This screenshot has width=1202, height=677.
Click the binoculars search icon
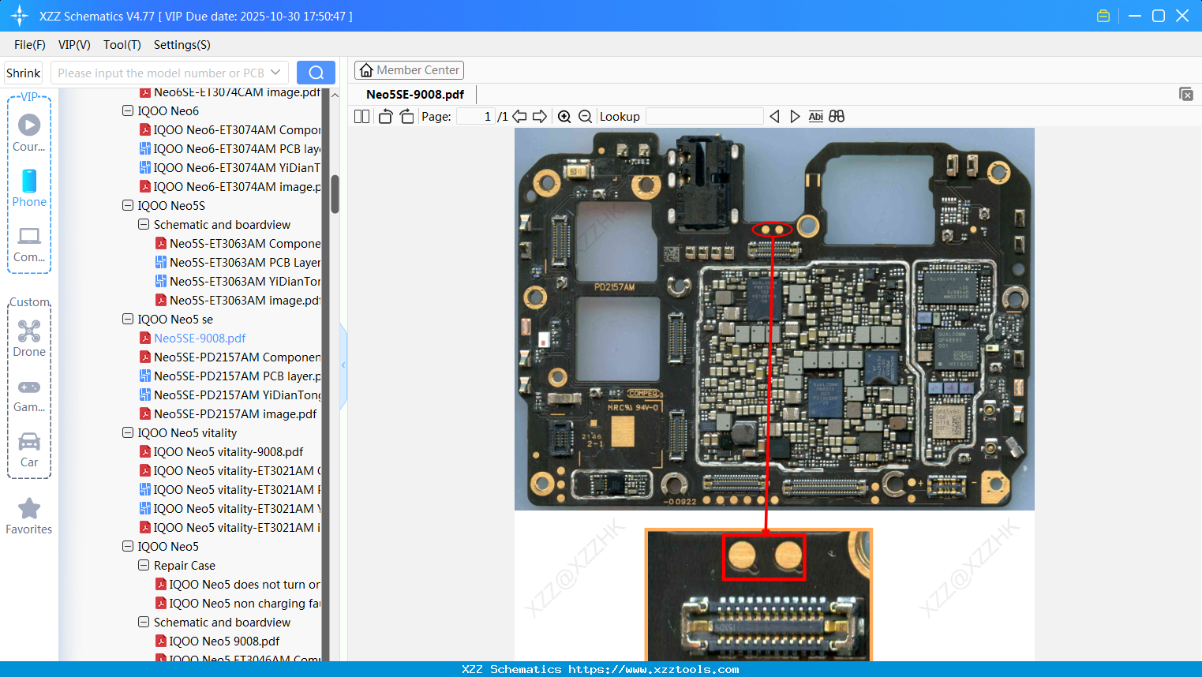click(837, 117)
